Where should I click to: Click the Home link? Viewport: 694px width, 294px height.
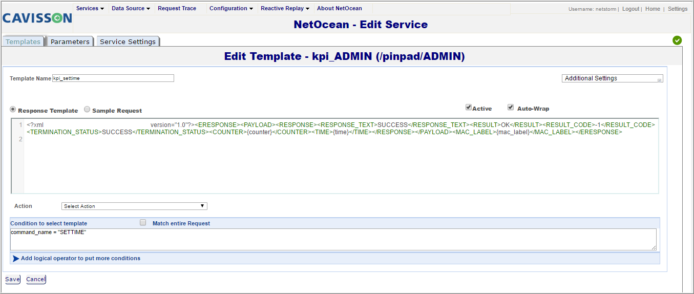click(x=653, y=9)
